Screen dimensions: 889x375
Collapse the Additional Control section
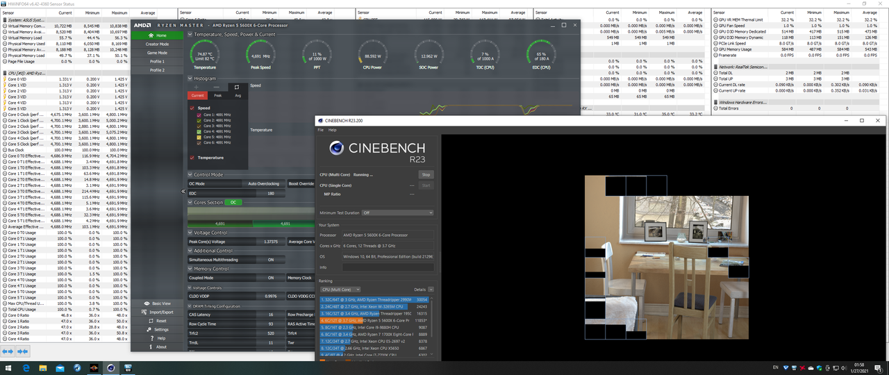[191, 251]
